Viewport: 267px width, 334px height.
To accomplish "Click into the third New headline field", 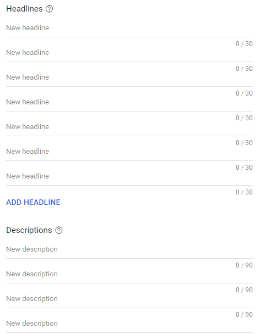I will point(129,77).
